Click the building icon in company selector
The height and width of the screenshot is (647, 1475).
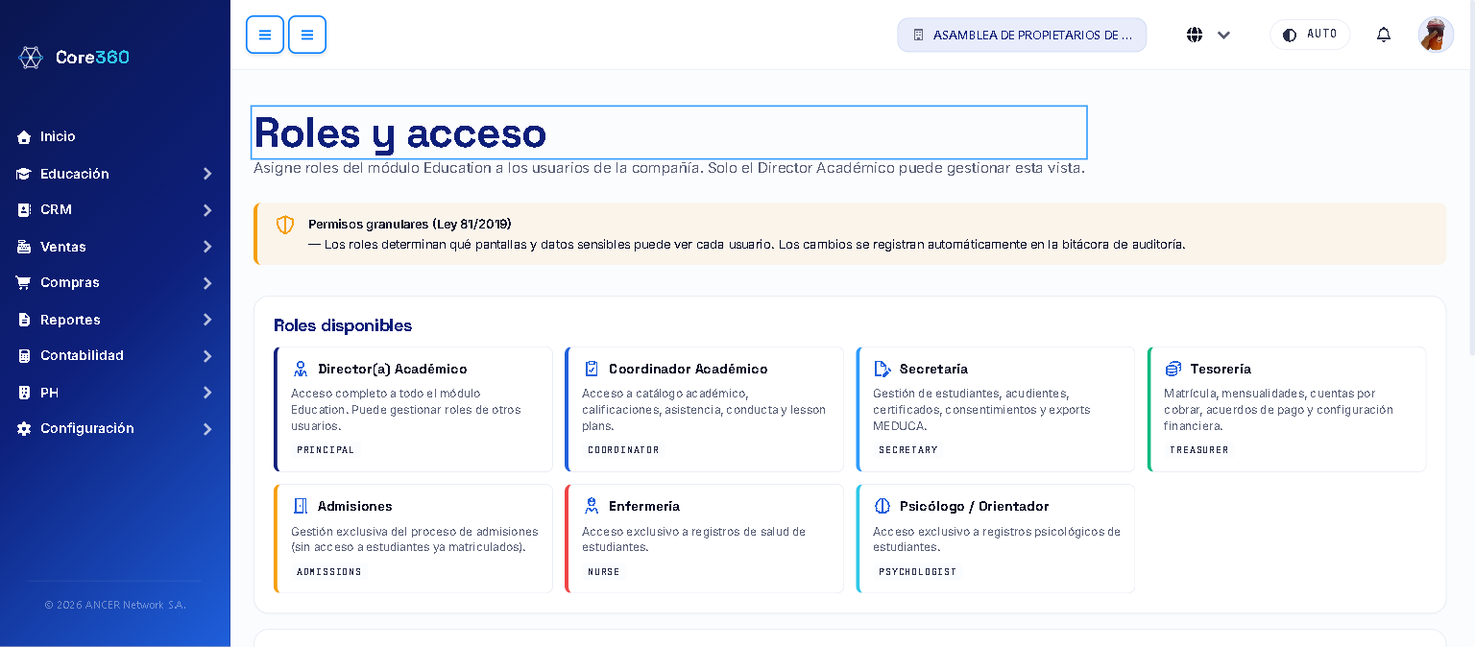tap(918, 35)
